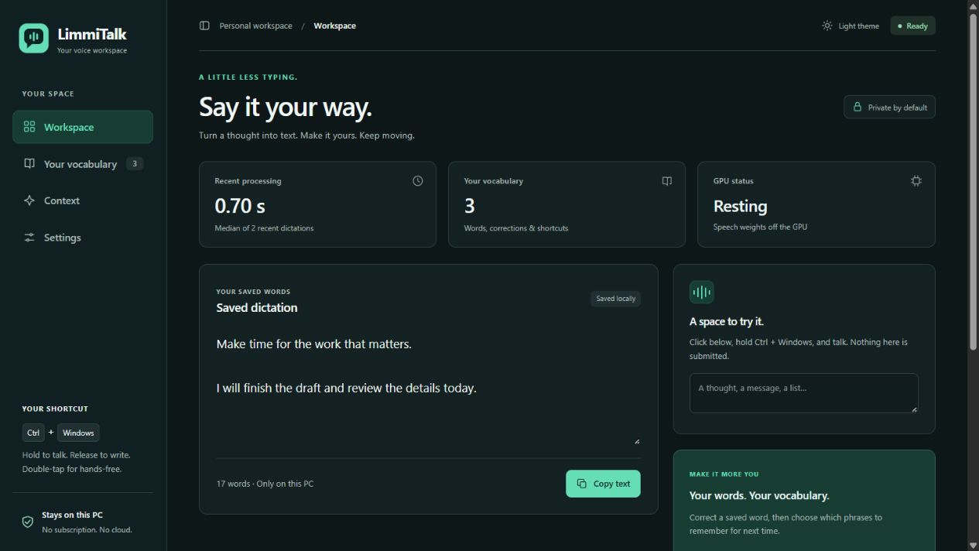Viewport: 979px width, 551px height.
Task: Click the GPU status card
Action: click(816, 204)
